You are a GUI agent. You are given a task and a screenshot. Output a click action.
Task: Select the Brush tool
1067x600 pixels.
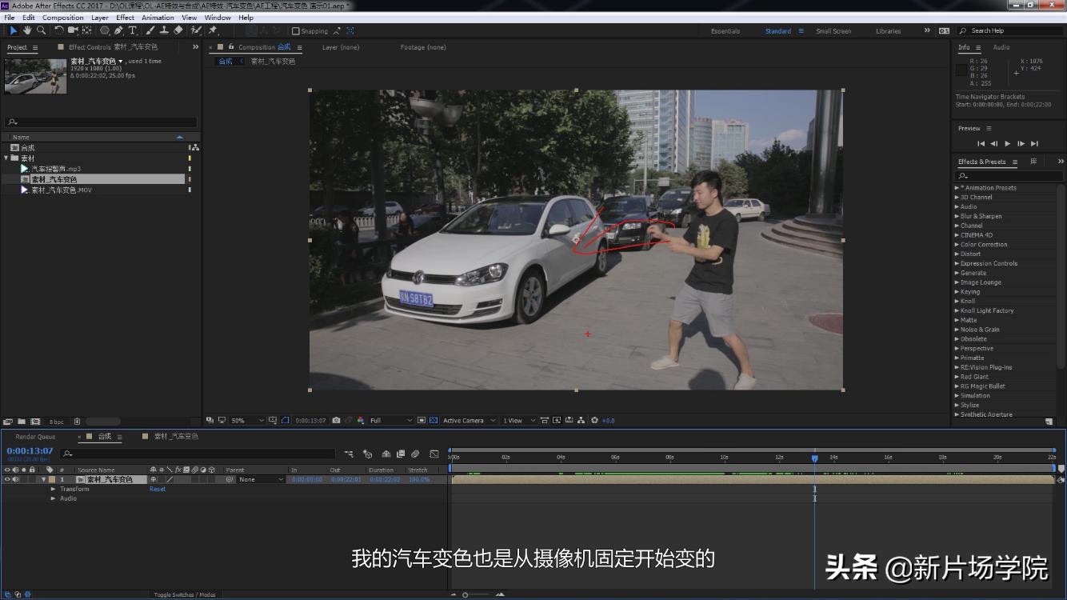[150, 30]
